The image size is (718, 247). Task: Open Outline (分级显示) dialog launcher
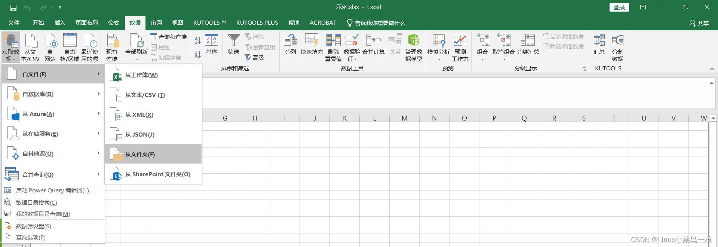pyautogui.click(x=584, y=69)
